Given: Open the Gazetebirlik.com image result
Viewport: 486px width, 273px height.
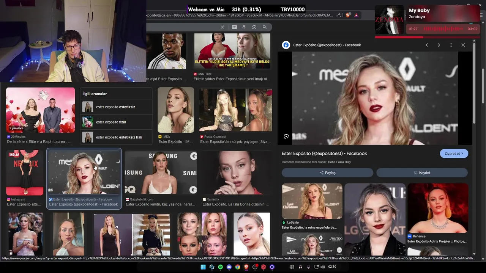Looking at the screenshot, I should click(x=161, y=173).
